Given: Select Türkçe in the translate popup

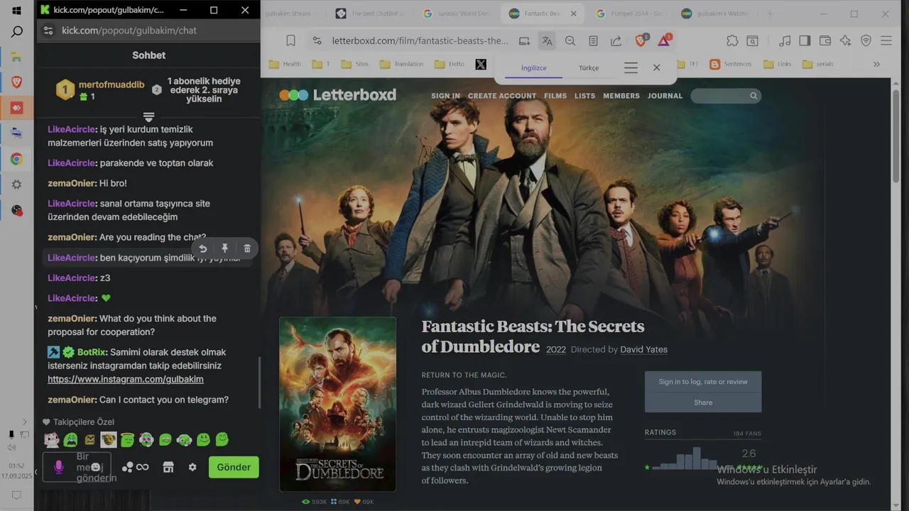Looking at the screenshot, I should coord(589,68).
